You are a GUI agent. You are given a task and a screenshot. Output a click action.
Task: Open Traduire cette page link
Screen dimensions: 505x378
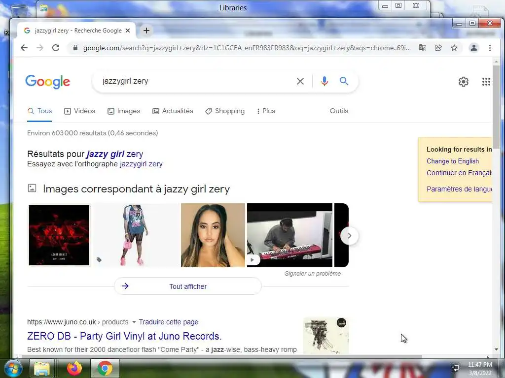pyautogui.click(x=169, y=322)
